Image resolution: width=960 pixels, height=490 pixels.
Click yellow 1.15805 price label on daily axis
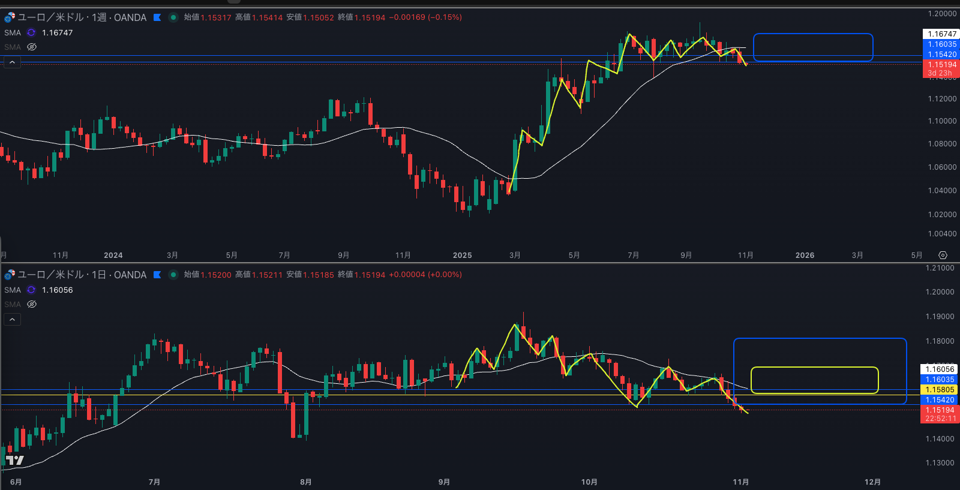(x=940, y=390)
